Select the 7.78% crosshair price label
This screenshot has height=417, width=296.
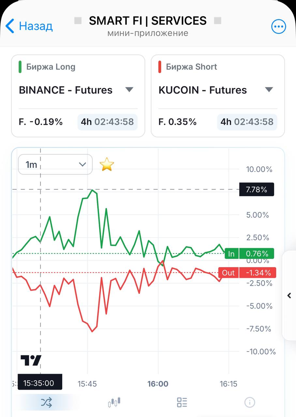pos(257,190)
